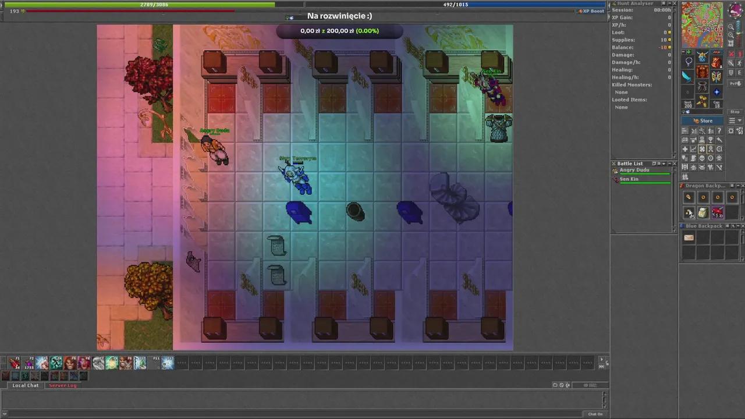Click the amulet necklace equipment slot

[x=689, y=61]
